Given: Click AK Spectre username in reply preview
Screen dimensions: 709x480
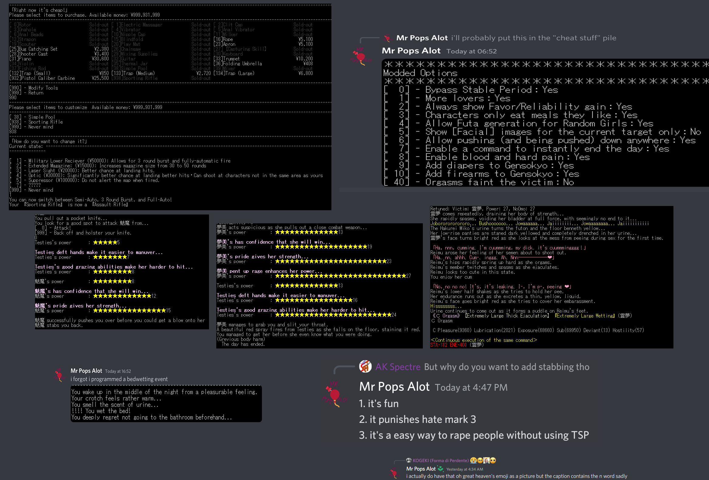Looking at the screenshot, I should pos(398,367).
